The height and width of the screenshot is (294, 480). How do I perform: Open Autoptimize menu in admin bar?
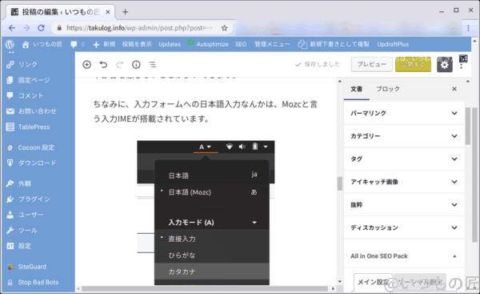[208, 44]
